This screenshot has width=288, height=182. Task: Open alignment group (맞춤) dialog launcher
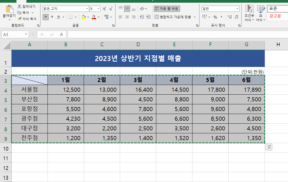(x=197, y=26)
